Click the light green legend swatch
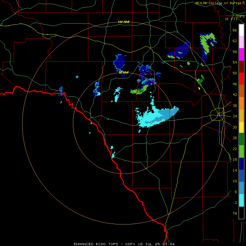 (241, 151)
